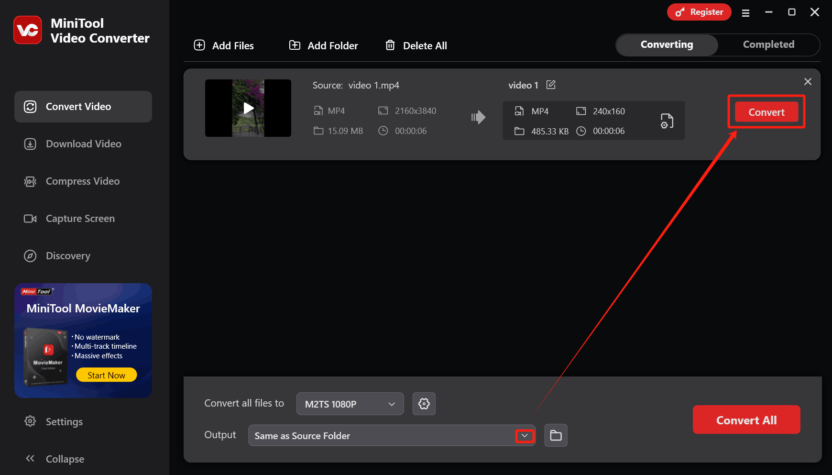This screenshot has height=475, width=832.
Task: Click the MiniTool MovieMaker banner title
Action: (83, 309)
